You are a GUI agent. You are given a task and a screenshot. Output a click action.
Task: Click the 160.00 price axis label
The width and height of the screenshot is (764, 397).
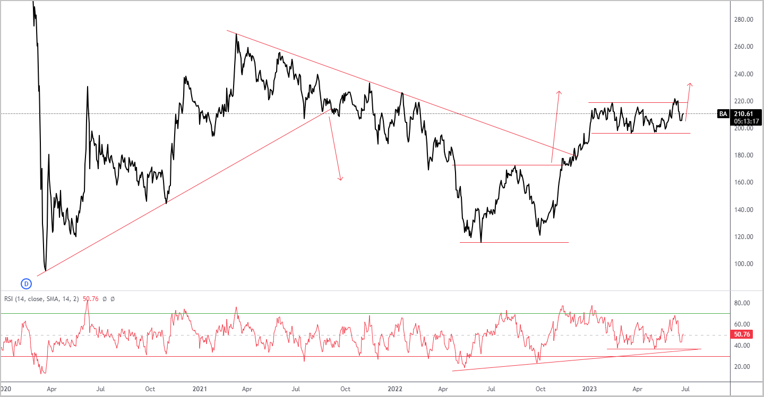[743, 182]
